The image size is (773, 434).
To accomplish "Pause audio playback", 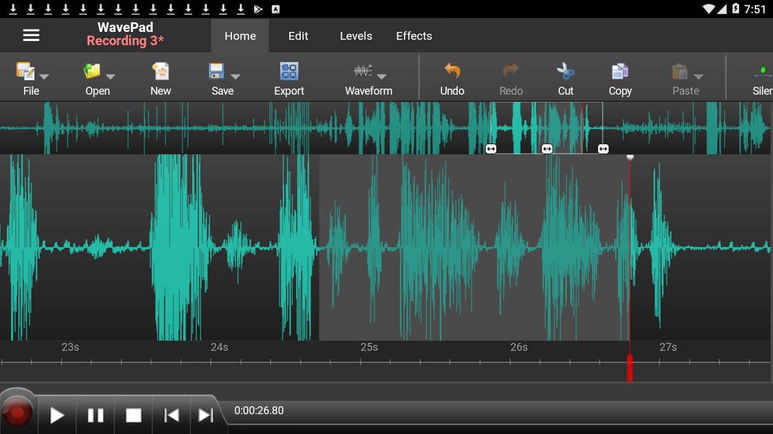I will pos(95,414).
